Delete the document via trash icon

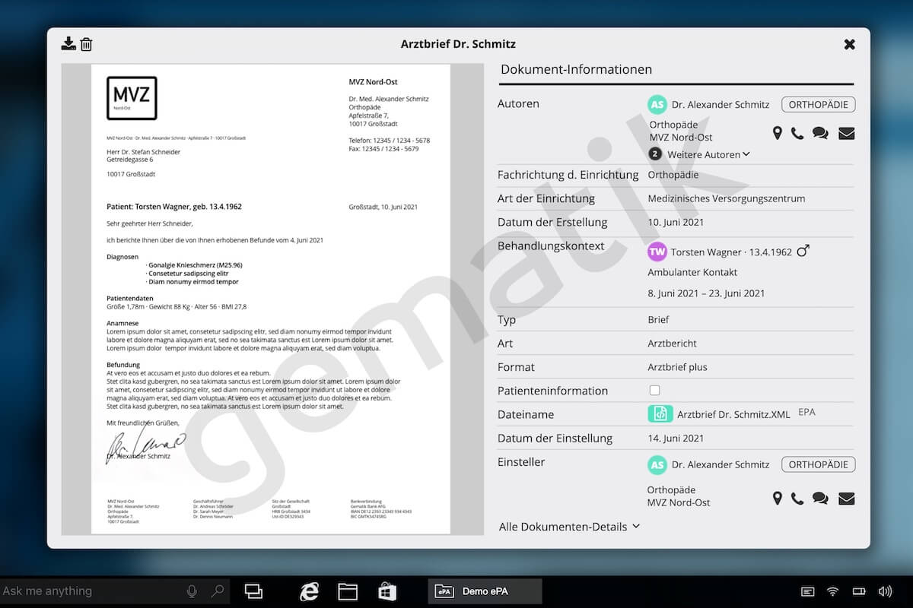click(87, 44)
